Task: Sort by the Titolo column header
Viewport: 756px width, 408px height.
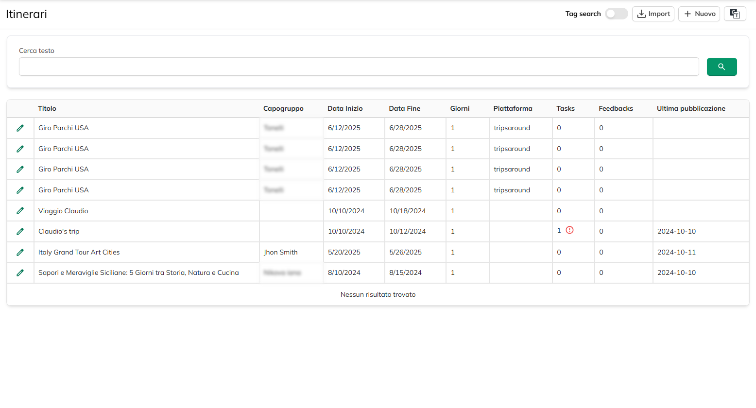Action: pos(47,109)
